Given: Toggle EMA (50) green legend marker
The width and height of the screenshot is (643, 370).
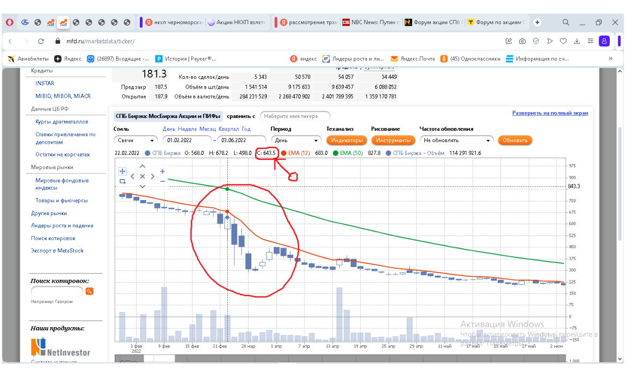Looking at the screenshot, I should tap(335, 153).
